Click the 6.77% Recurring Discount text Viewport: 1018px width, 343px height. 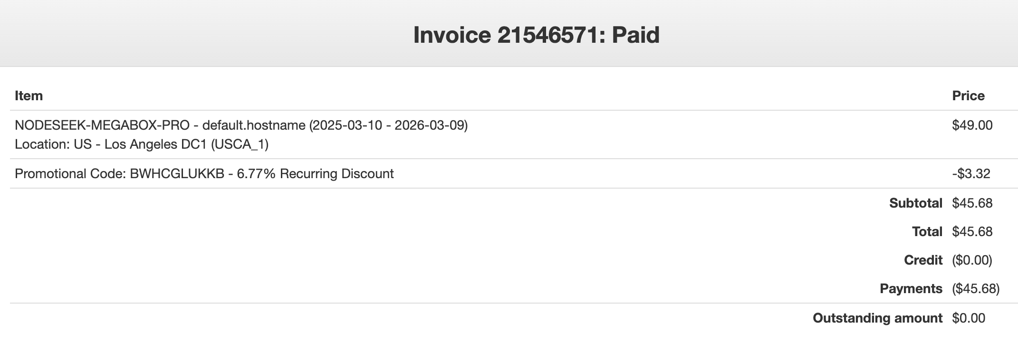tap(315, 173)
